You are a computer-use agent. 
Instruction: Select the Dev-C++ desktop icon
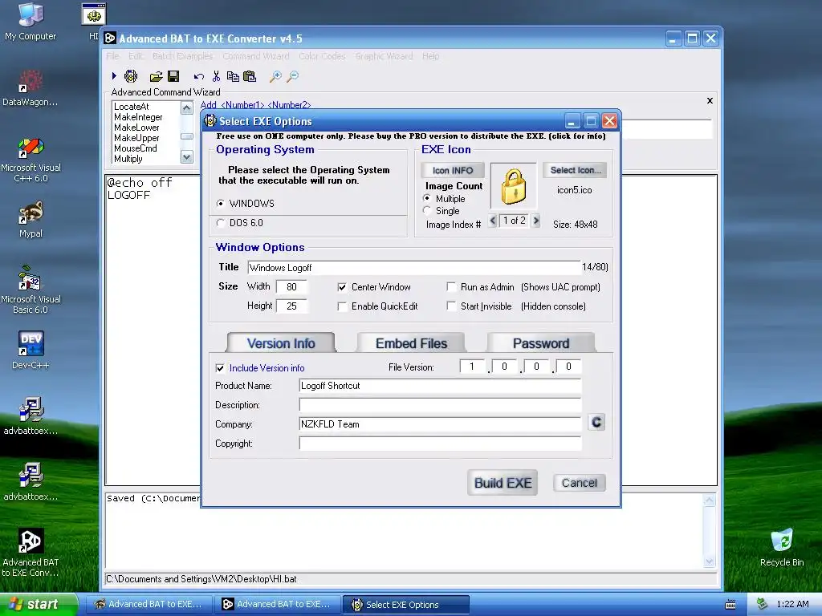tap(31, 350)
